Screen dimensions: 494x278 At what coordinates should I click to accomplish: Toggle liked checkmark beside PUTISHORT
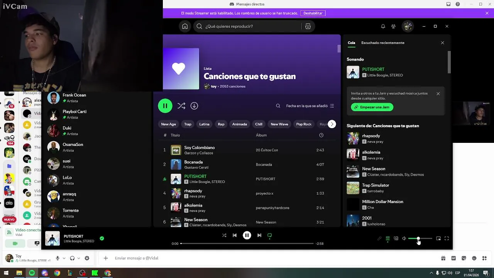click(x=102, y=238)
